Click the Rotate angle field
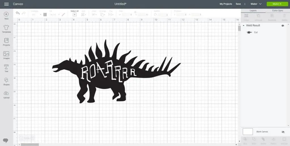290x146 pixels. tap(163, 15)
